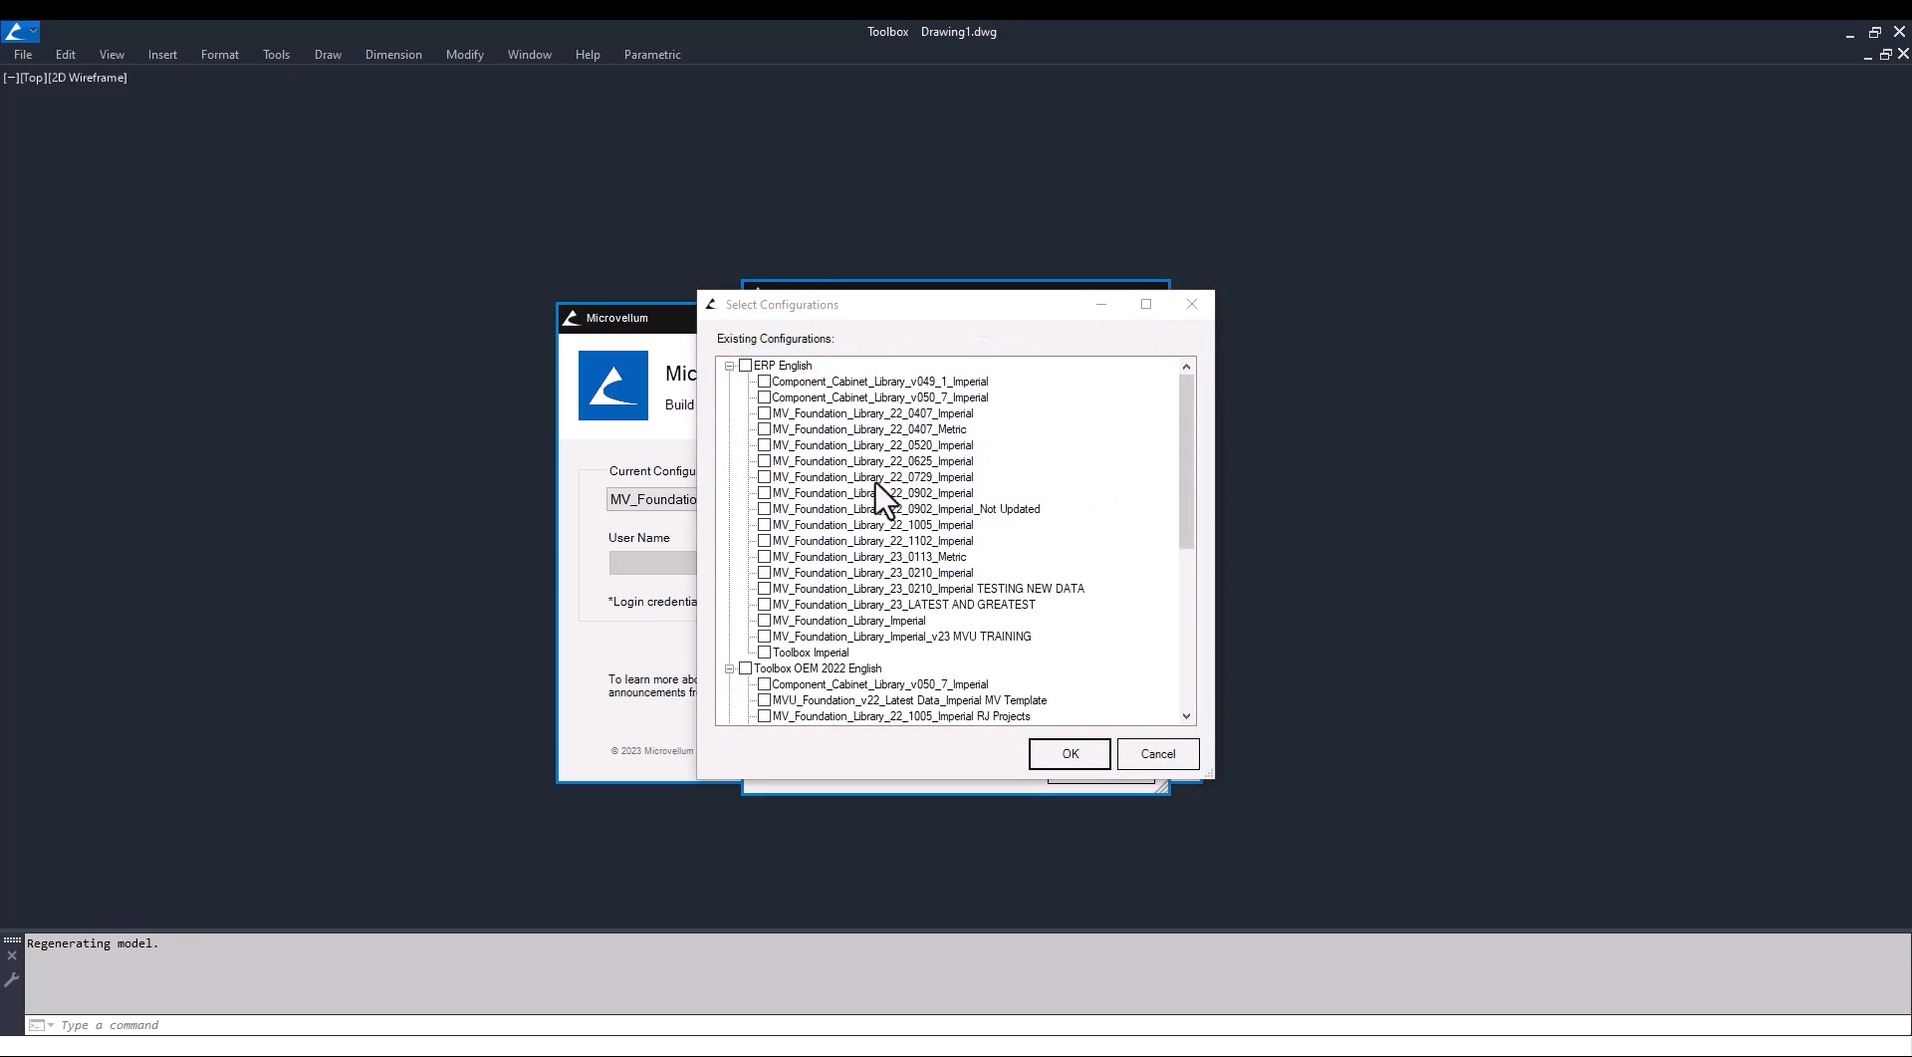Check the ERP English group checkbox
Image resolution: width=1912 pixels, height=1057 pixels.
pos(746,366)
